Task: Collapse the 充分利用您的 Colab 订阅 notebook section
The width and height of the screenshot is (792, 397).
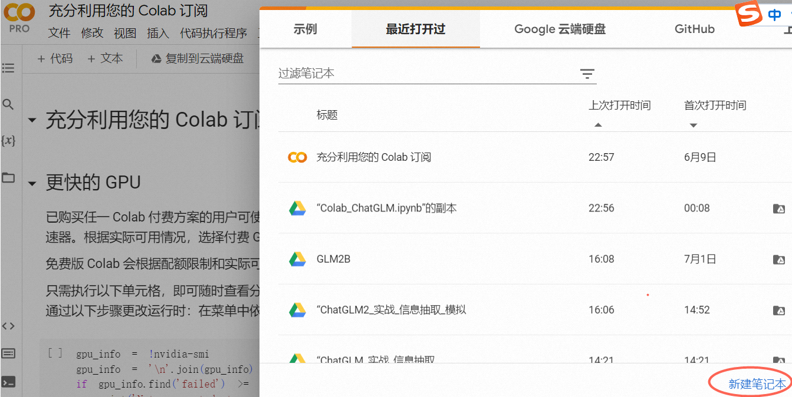Action: (32, 120)
